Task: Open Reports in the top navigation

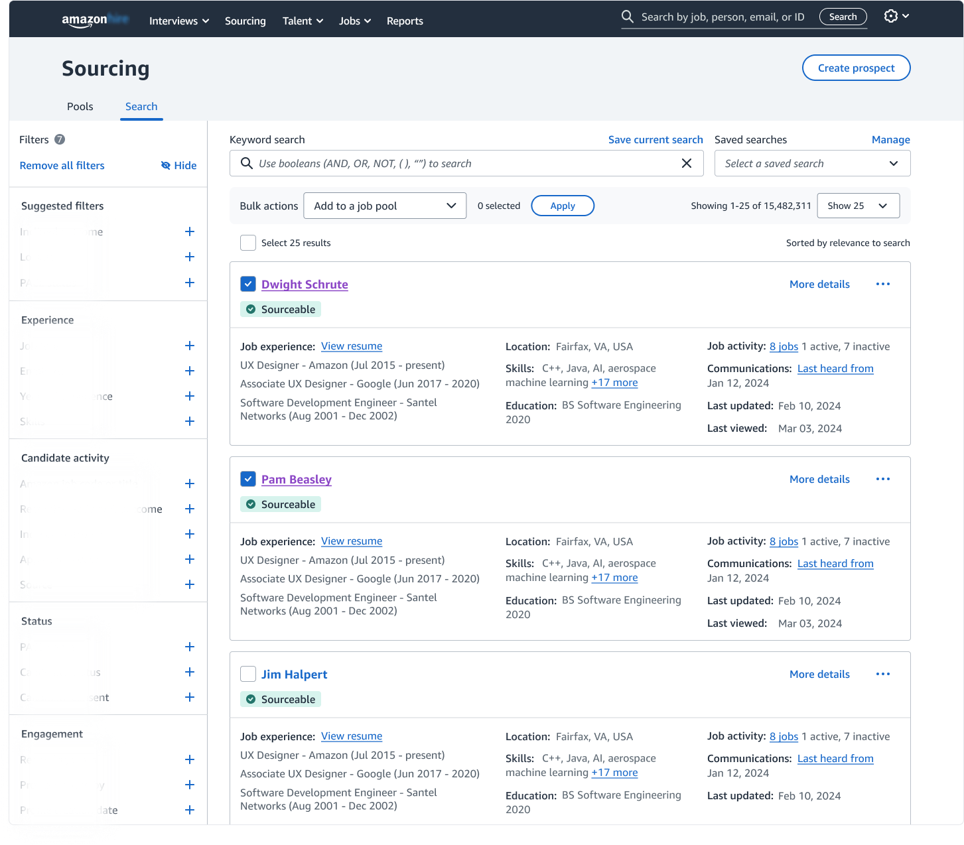Action: pyautogui.click(x=405, y=21)
